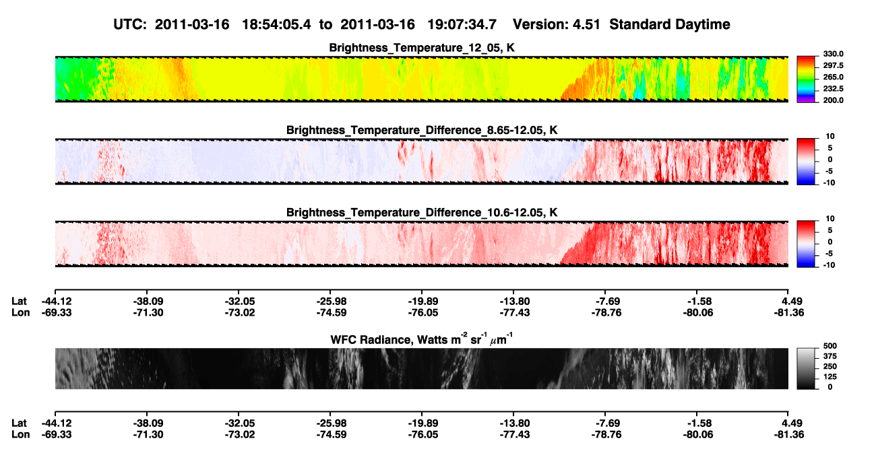Viewport: 876px width, 449px height.
Task: Click the 375 tick on WFC Radiance colorbar
Action: coord(829,357)
